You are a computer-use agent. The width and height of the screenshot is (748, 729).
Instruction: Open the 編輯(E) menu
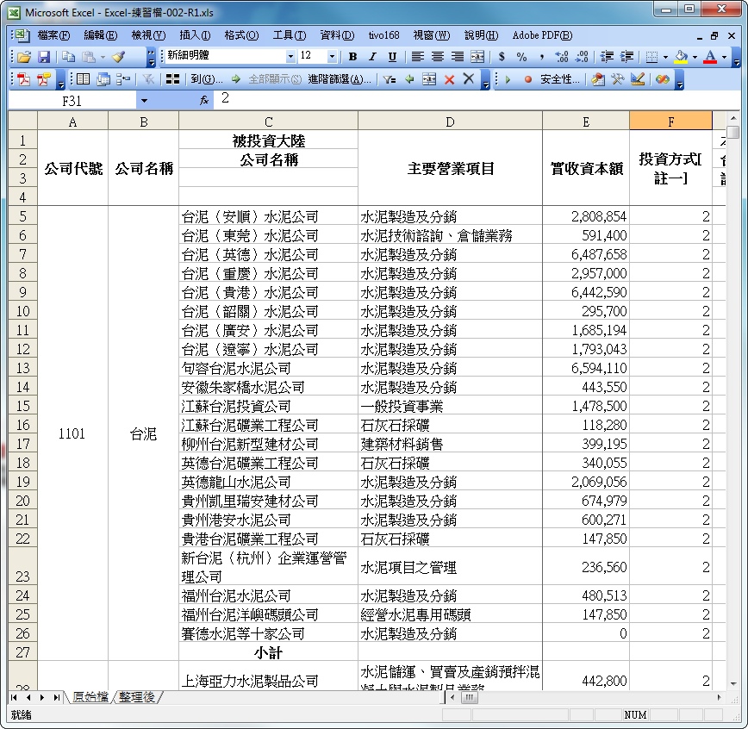point(100,35)
